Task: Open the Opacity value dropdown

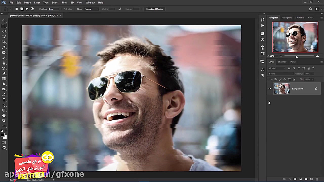Action: (x=312, y=74)
